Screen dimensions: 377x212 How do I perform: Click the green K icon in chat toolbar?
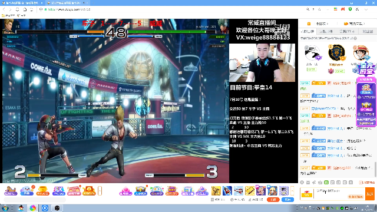pos(326,183)
